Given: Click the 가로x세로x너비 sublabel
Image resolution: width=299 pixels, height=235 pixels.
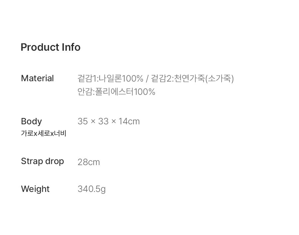Looking at the screenshot, I should pos(44,134).
